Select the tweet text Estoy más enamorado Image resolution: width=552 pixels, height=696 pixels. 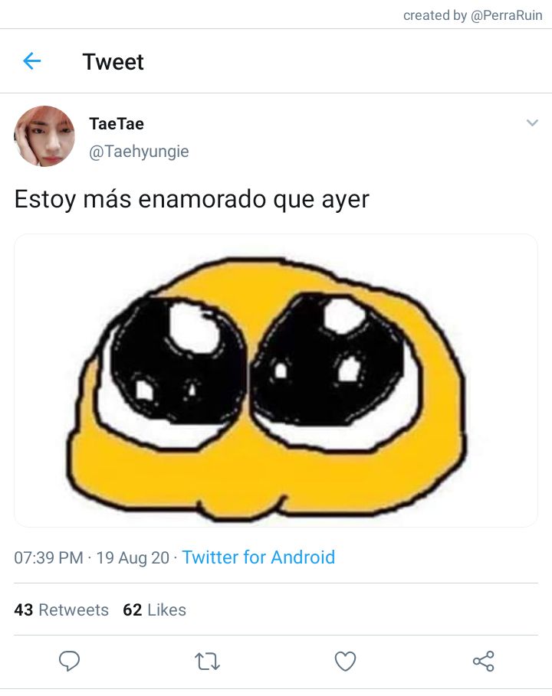point(140,199)
